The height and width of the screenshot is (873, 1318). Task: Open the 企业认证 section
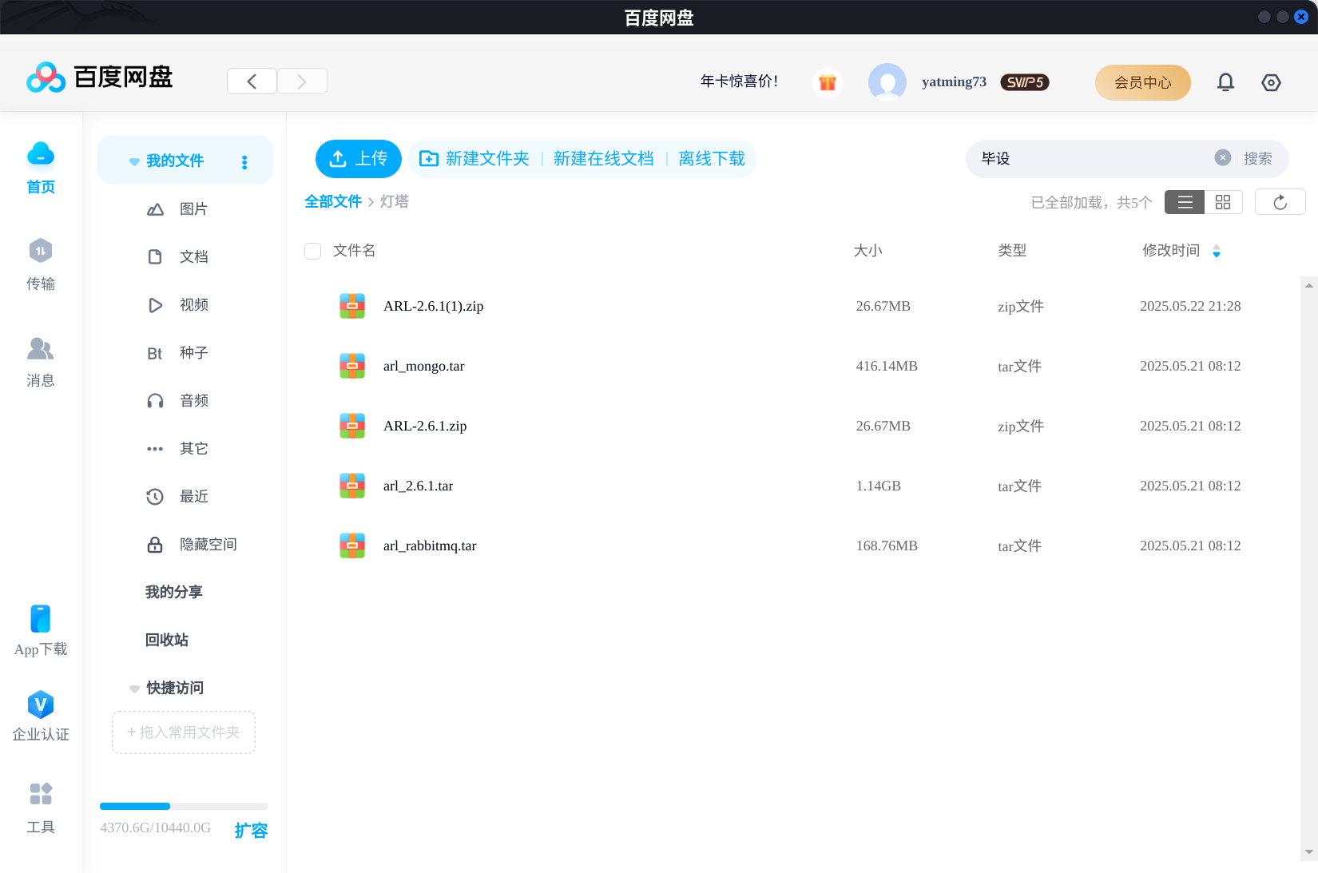(41, 716)
